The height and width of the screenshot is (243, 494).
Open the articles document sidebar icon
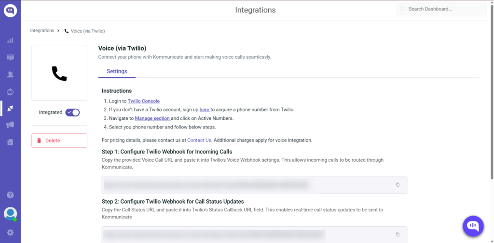pos(11,142)
